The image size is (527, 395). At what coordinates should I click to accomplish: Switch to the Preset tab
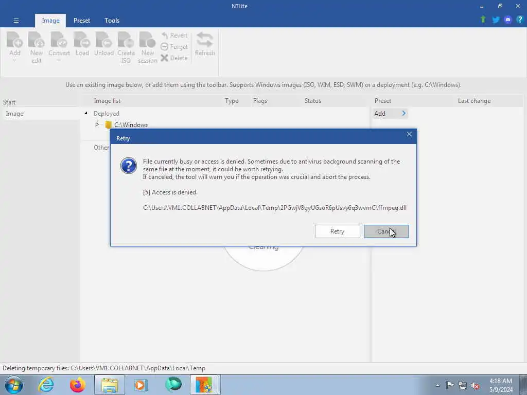82,21
